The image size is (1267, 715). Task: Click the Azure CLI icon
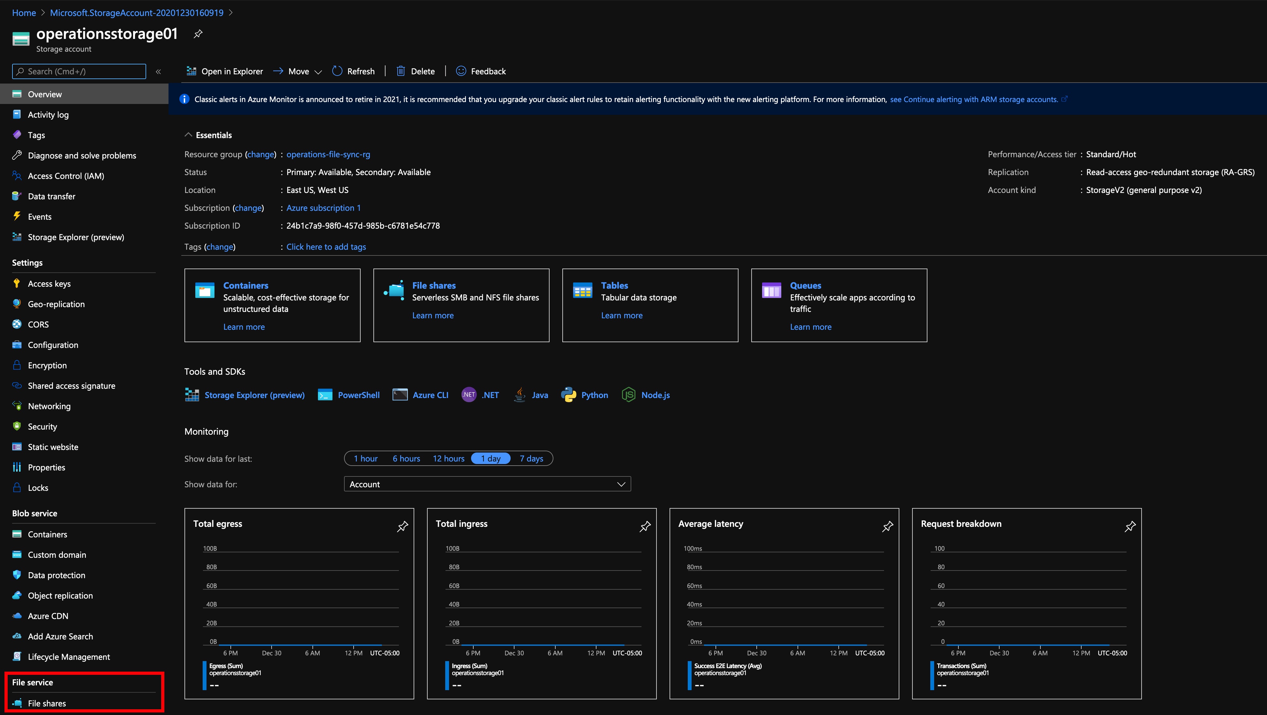400,395
